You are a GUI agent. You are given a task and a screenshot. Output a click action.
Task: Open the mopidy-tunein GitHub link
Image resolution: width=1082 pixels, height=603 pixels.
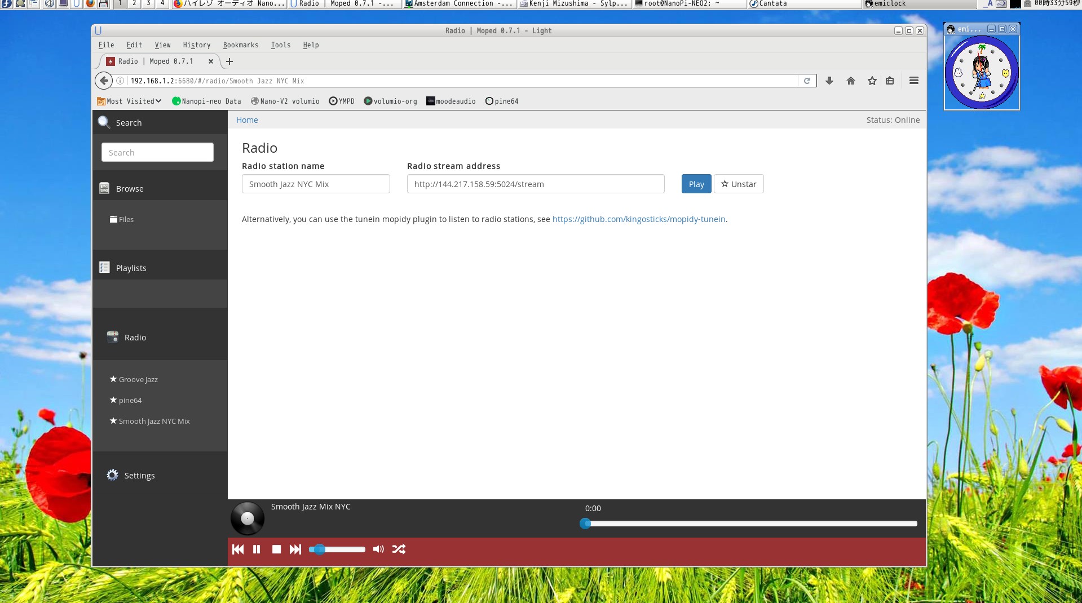[638, 219]
